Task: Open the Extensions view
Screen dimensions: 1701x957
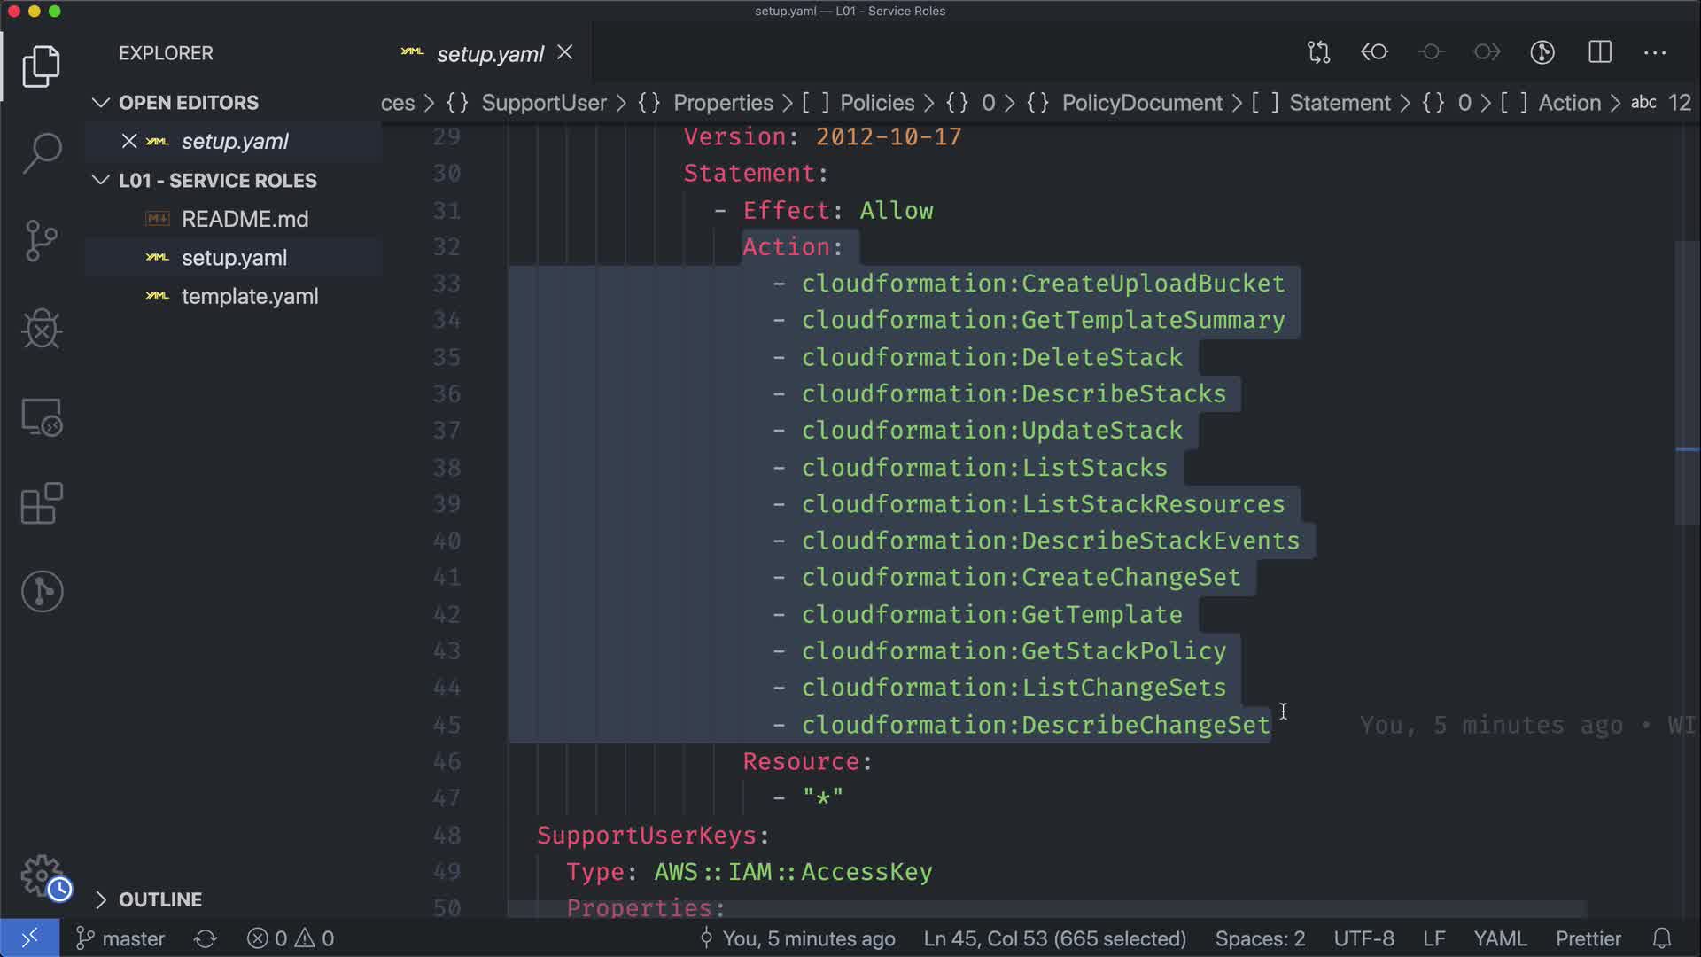Action: tap(42, 504)
